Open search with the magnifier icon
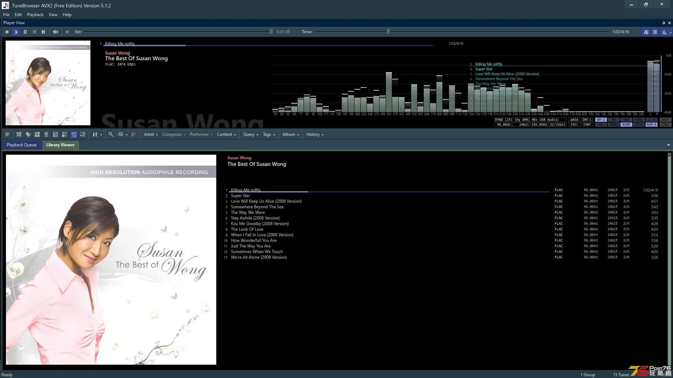Image resolution: width=673 pixels, height=378 pixels. click(111, 134)
